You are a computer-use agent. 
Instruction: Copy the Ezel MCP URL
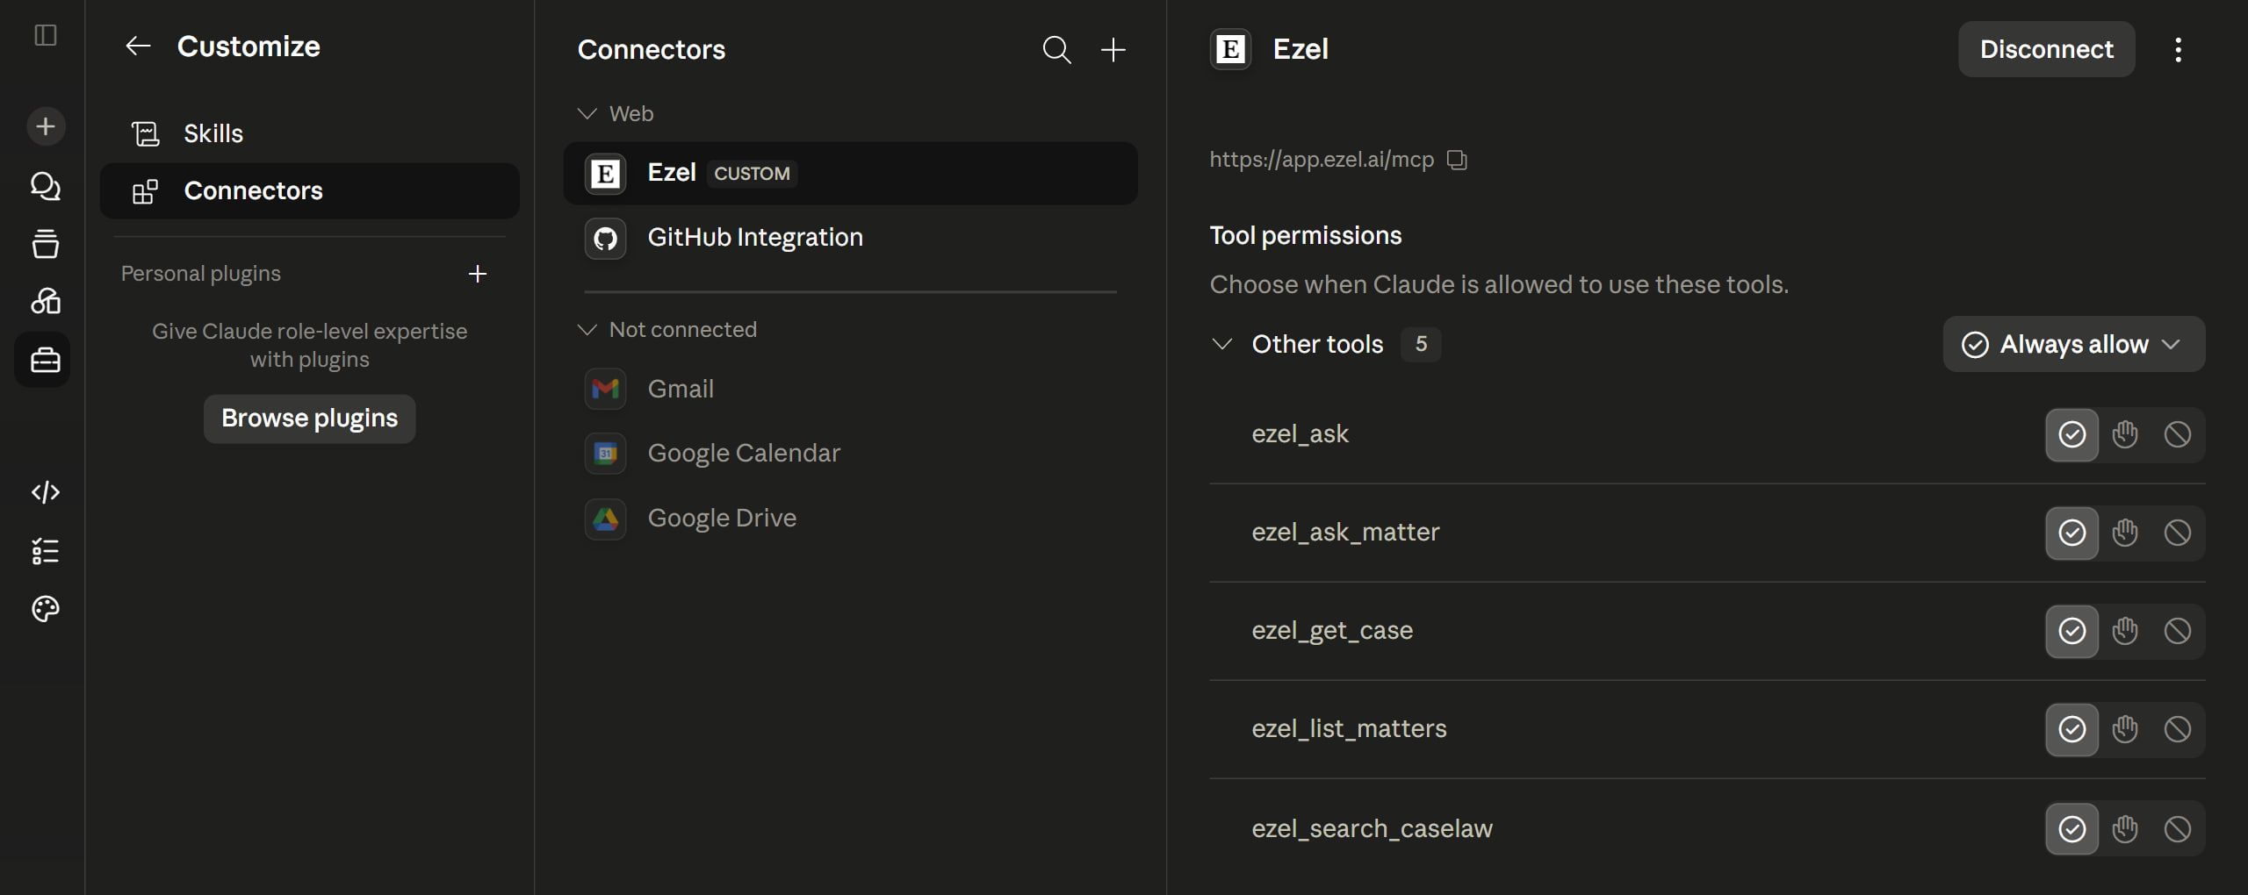coord(1457,160)
